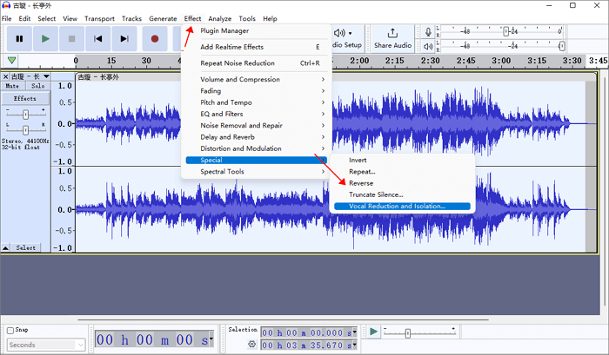
Task: Click the track Effects button
Action: (25, 99)
